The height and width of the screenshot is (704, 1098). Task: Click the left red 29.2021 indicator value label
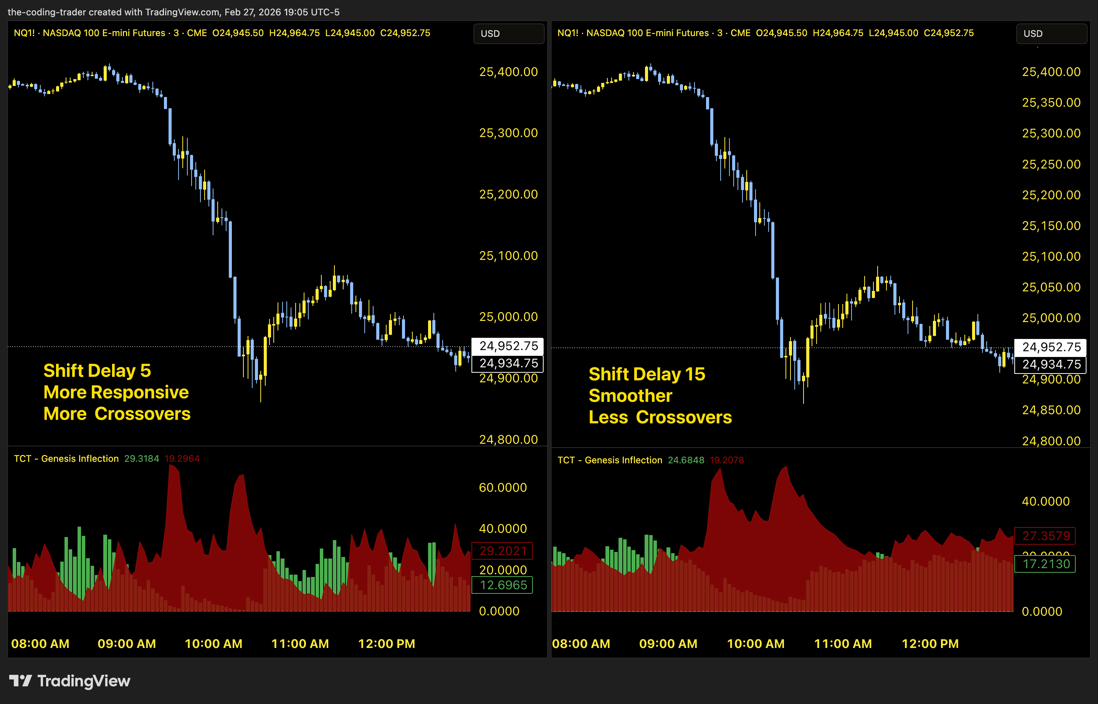tap(503, 550)
